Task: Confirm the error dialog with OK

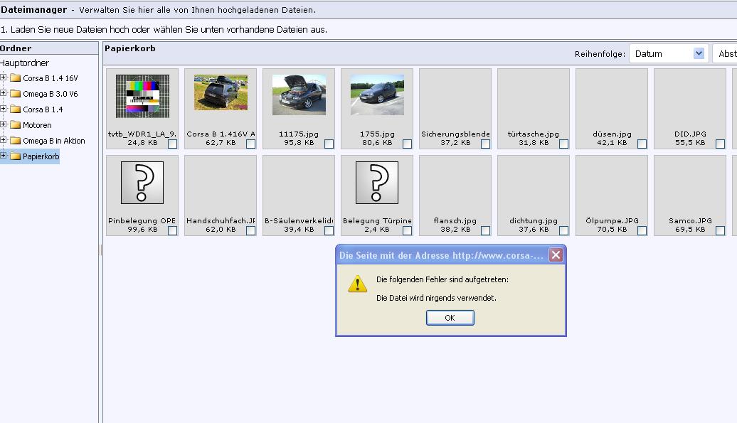Action: (x=450, y=318)
